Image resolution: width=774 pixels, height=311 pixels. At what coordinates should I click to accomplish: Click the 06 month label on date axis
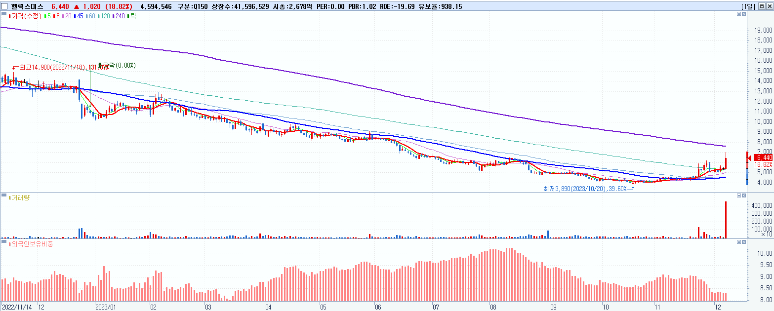pos(378,307)
